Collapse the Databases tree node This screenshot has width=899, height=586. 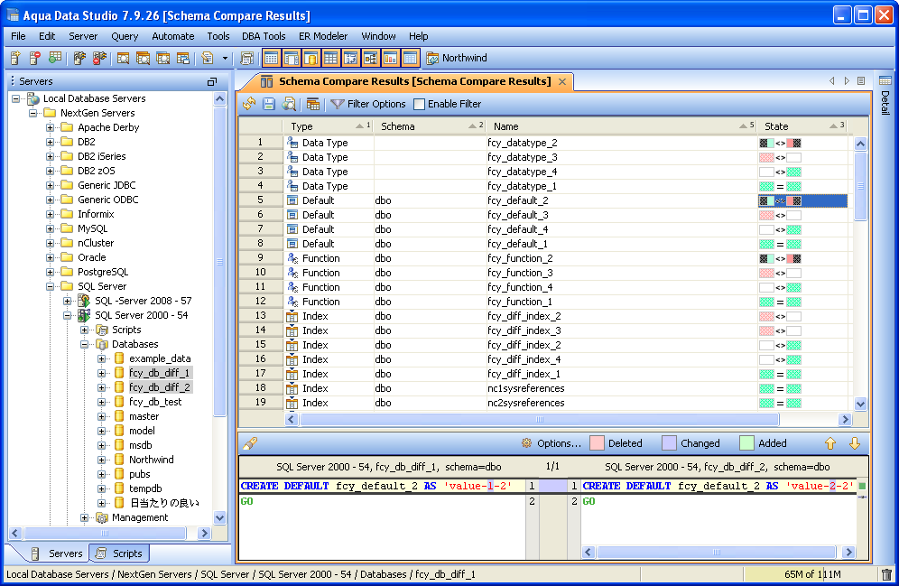click(85, 344)
